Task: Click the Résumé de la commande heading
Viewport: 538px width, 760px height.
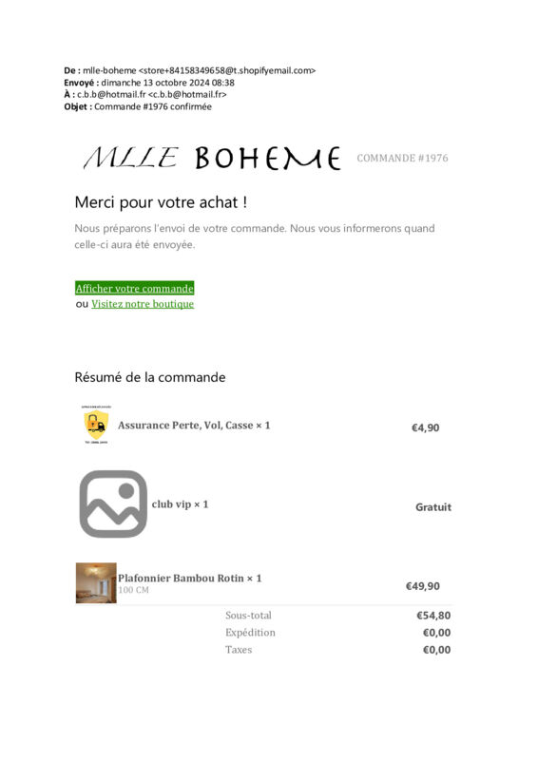Action: tap(150, 377)
